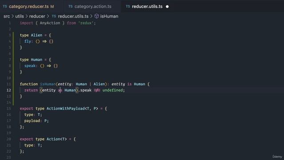Click TS icon on reducer.utils.ts tab
This screenshot has width=284, height=160.
[128, 7]
